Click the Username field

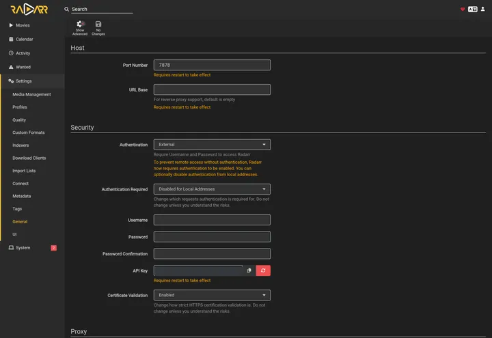(212, 220)
